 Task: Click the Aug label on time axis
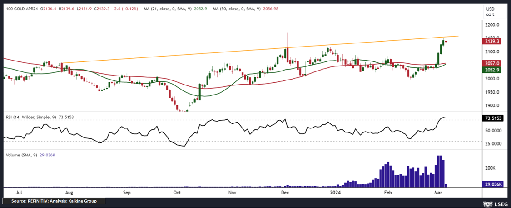pyautogui.click(x=72, y=192)
